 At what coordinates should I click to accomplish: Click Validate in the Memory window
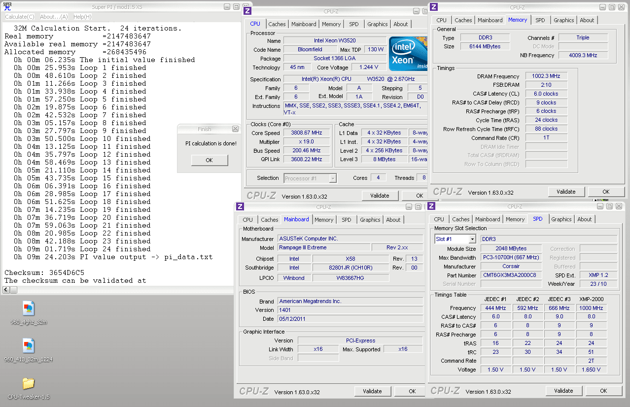point(566,192)
